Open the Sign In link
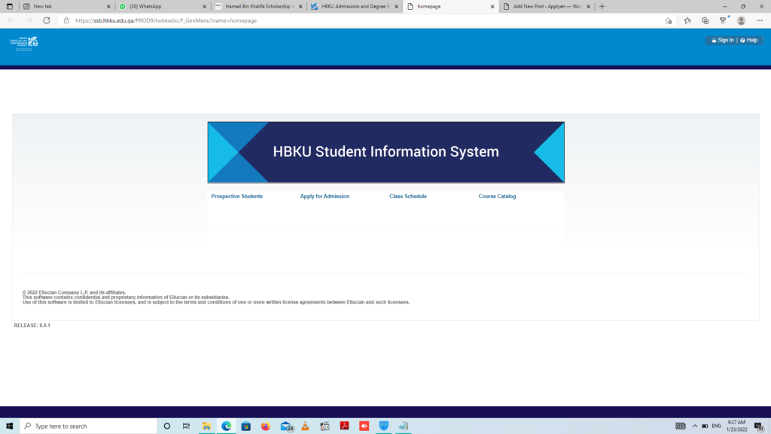This screenshot has width=771, height=434. (722, 41)
